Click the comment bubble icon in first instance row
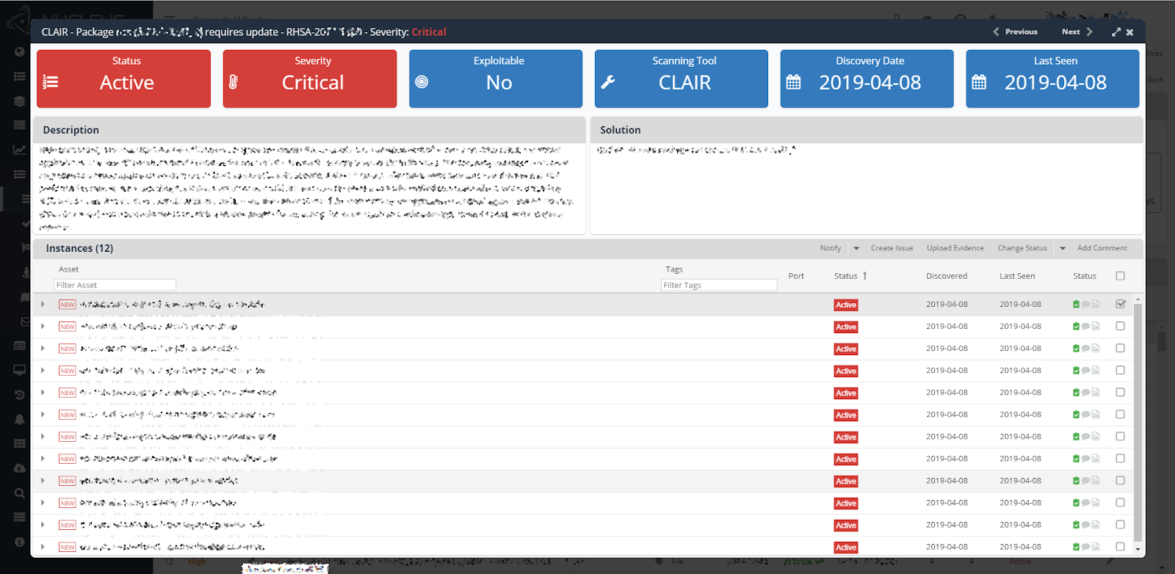The height and width of the screenshot is (574, 1175). point(1085,305)
